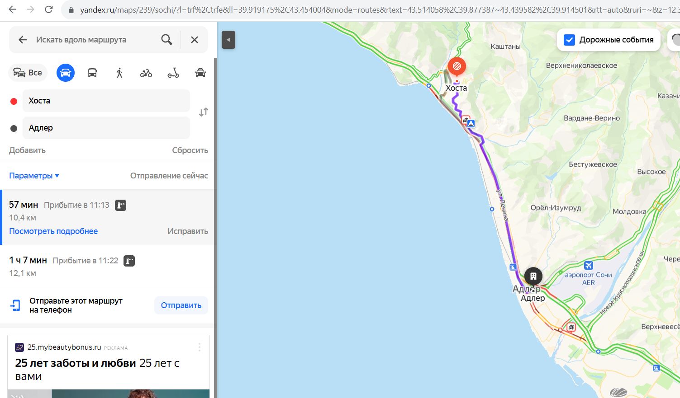Click the Хоста start point field
This screenshot has height=398, width=680.
tap(106, 101)
